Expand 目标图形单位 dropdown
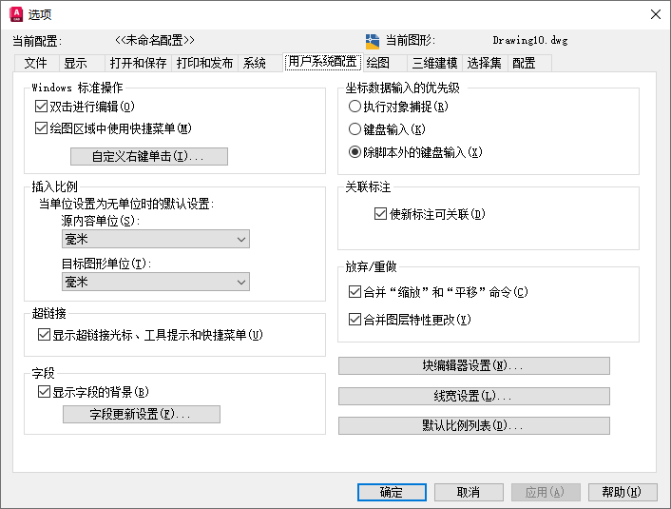671x509 pixels. (x=156, y=282)
